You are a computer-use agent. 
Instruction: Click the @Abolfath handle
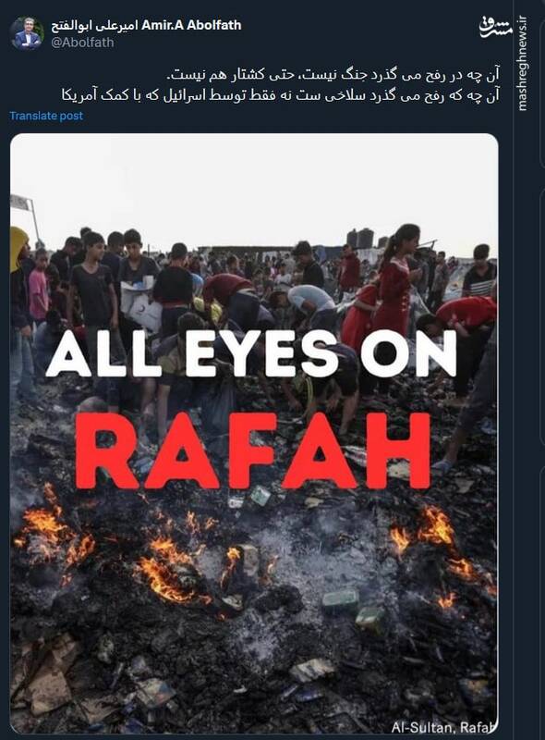click(x=82, y=43)
